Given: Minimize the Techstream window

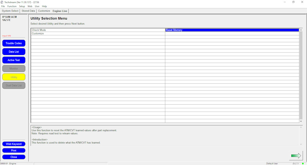Looking at the screenshot, I should pyautogui.click(x=285, y=2).
